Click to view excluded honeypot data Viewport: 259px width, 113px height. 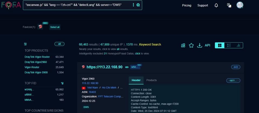click(137, 54)
